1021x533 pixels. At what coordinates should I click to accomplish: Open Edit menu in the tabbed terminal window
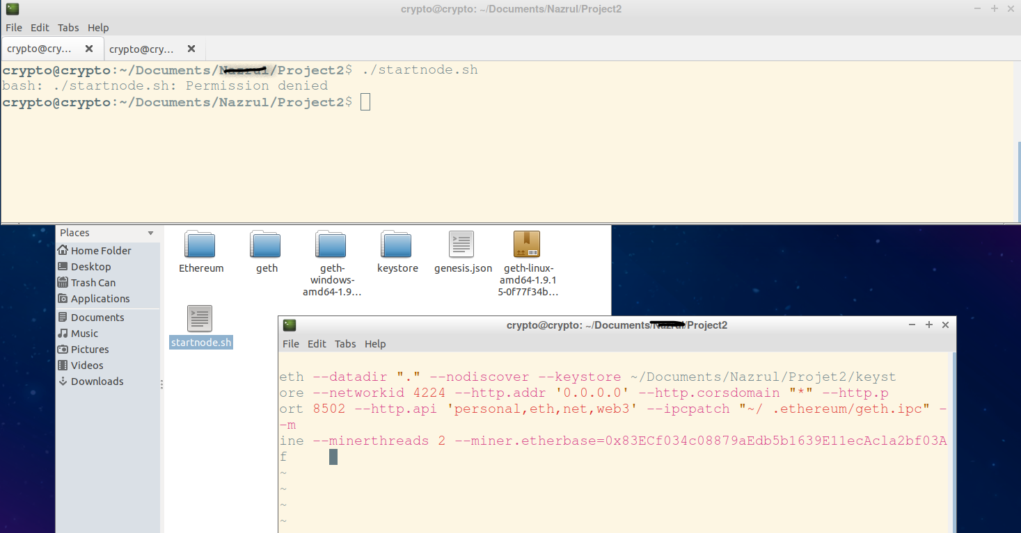click(40, 28)
